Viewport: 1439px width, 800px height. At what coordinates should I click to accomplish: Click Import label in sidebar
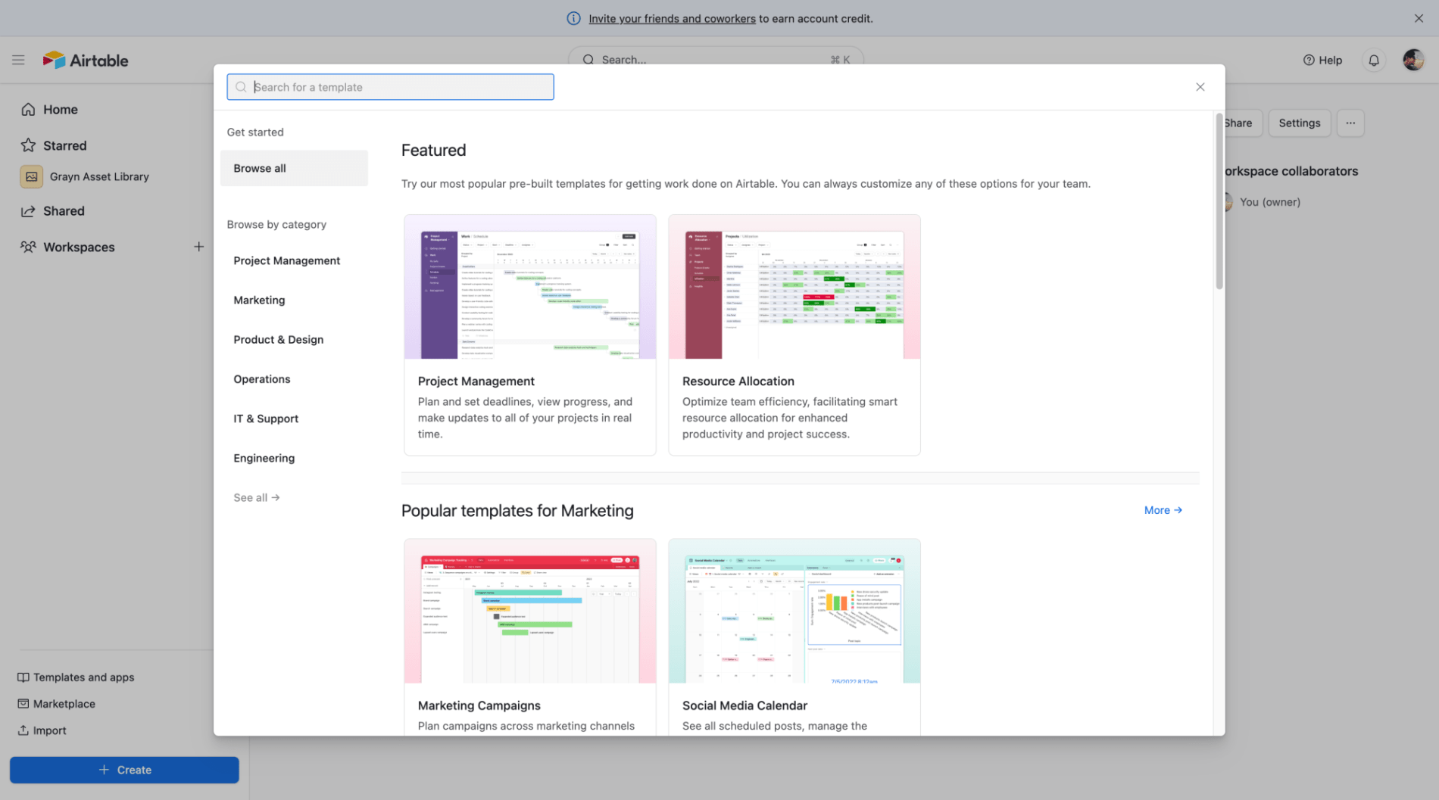pos(50,730)
